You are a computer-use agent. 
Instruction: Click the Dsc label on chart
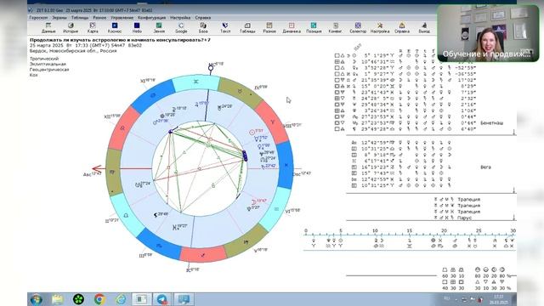302,173
